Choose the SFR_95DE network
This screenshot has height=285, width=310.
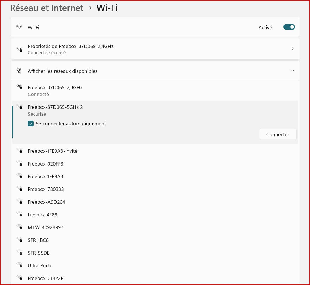tap(38, 253)
